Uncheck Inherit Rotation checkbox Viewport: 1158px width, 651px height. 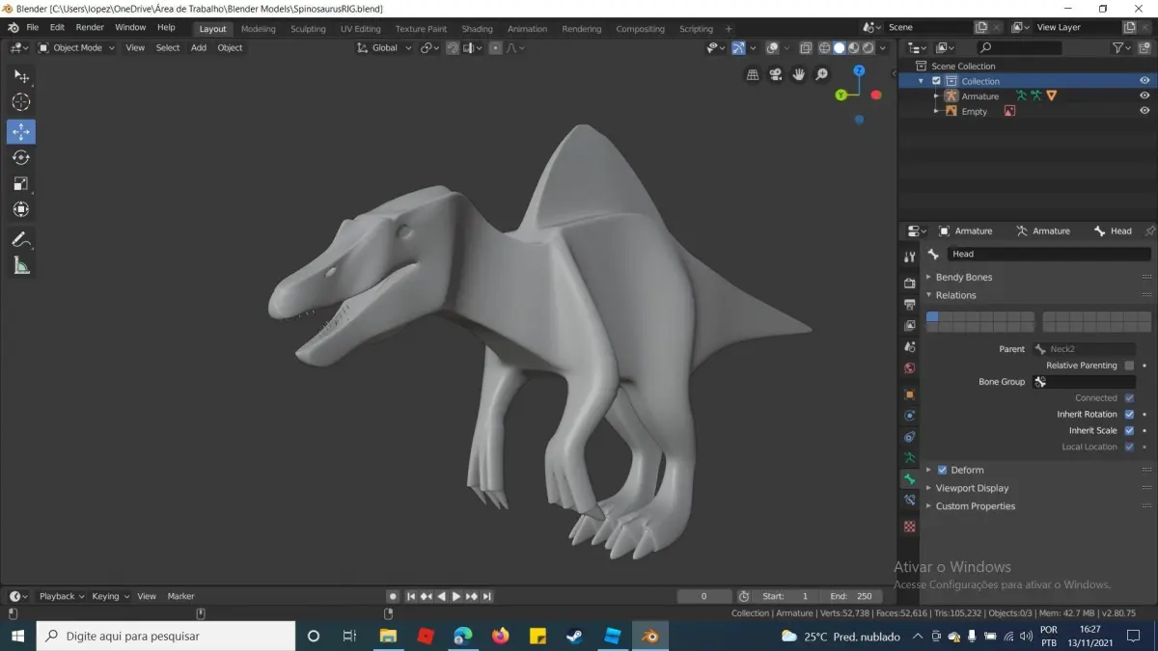(1129, 415)
